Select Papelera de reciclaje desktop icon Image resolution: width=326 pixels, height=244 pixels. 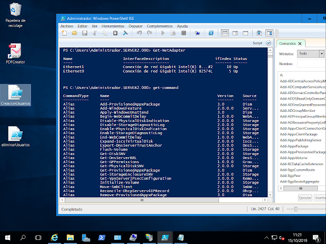coord(15,15)
